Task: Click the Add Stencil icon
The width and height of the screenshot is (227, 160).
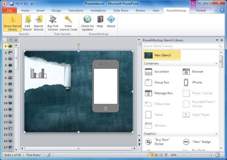Action: (x=28, y=20)
